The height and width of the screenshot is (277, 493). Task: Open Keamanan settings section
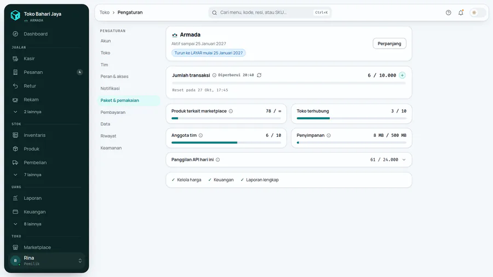129,148
